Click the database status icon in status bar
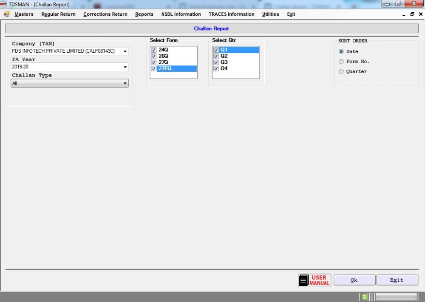425x302 pixels. [365, 297]
